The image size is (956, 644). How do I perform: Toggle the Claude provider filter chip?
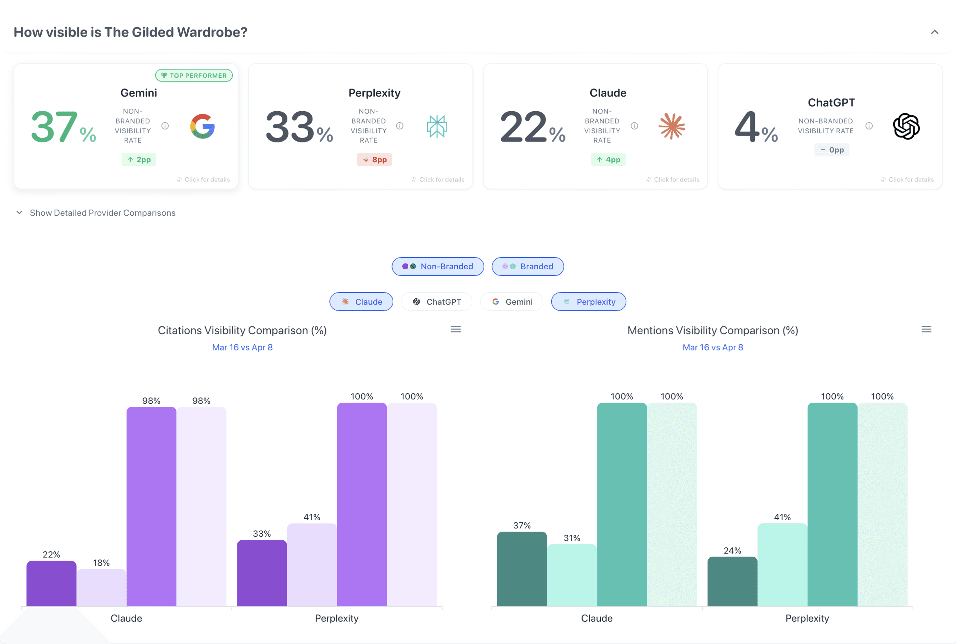point(361,302)
